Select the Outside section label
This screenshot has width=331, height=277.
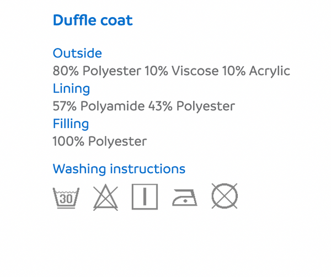tap(77, 53)
